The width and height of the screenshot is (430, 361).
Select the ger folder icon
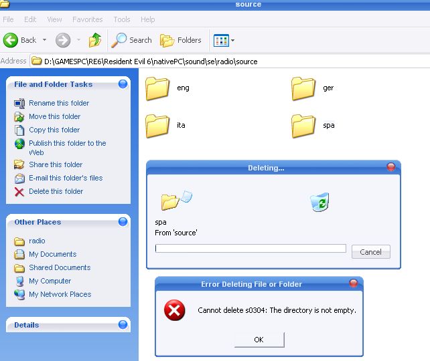[x=303, y=88]
